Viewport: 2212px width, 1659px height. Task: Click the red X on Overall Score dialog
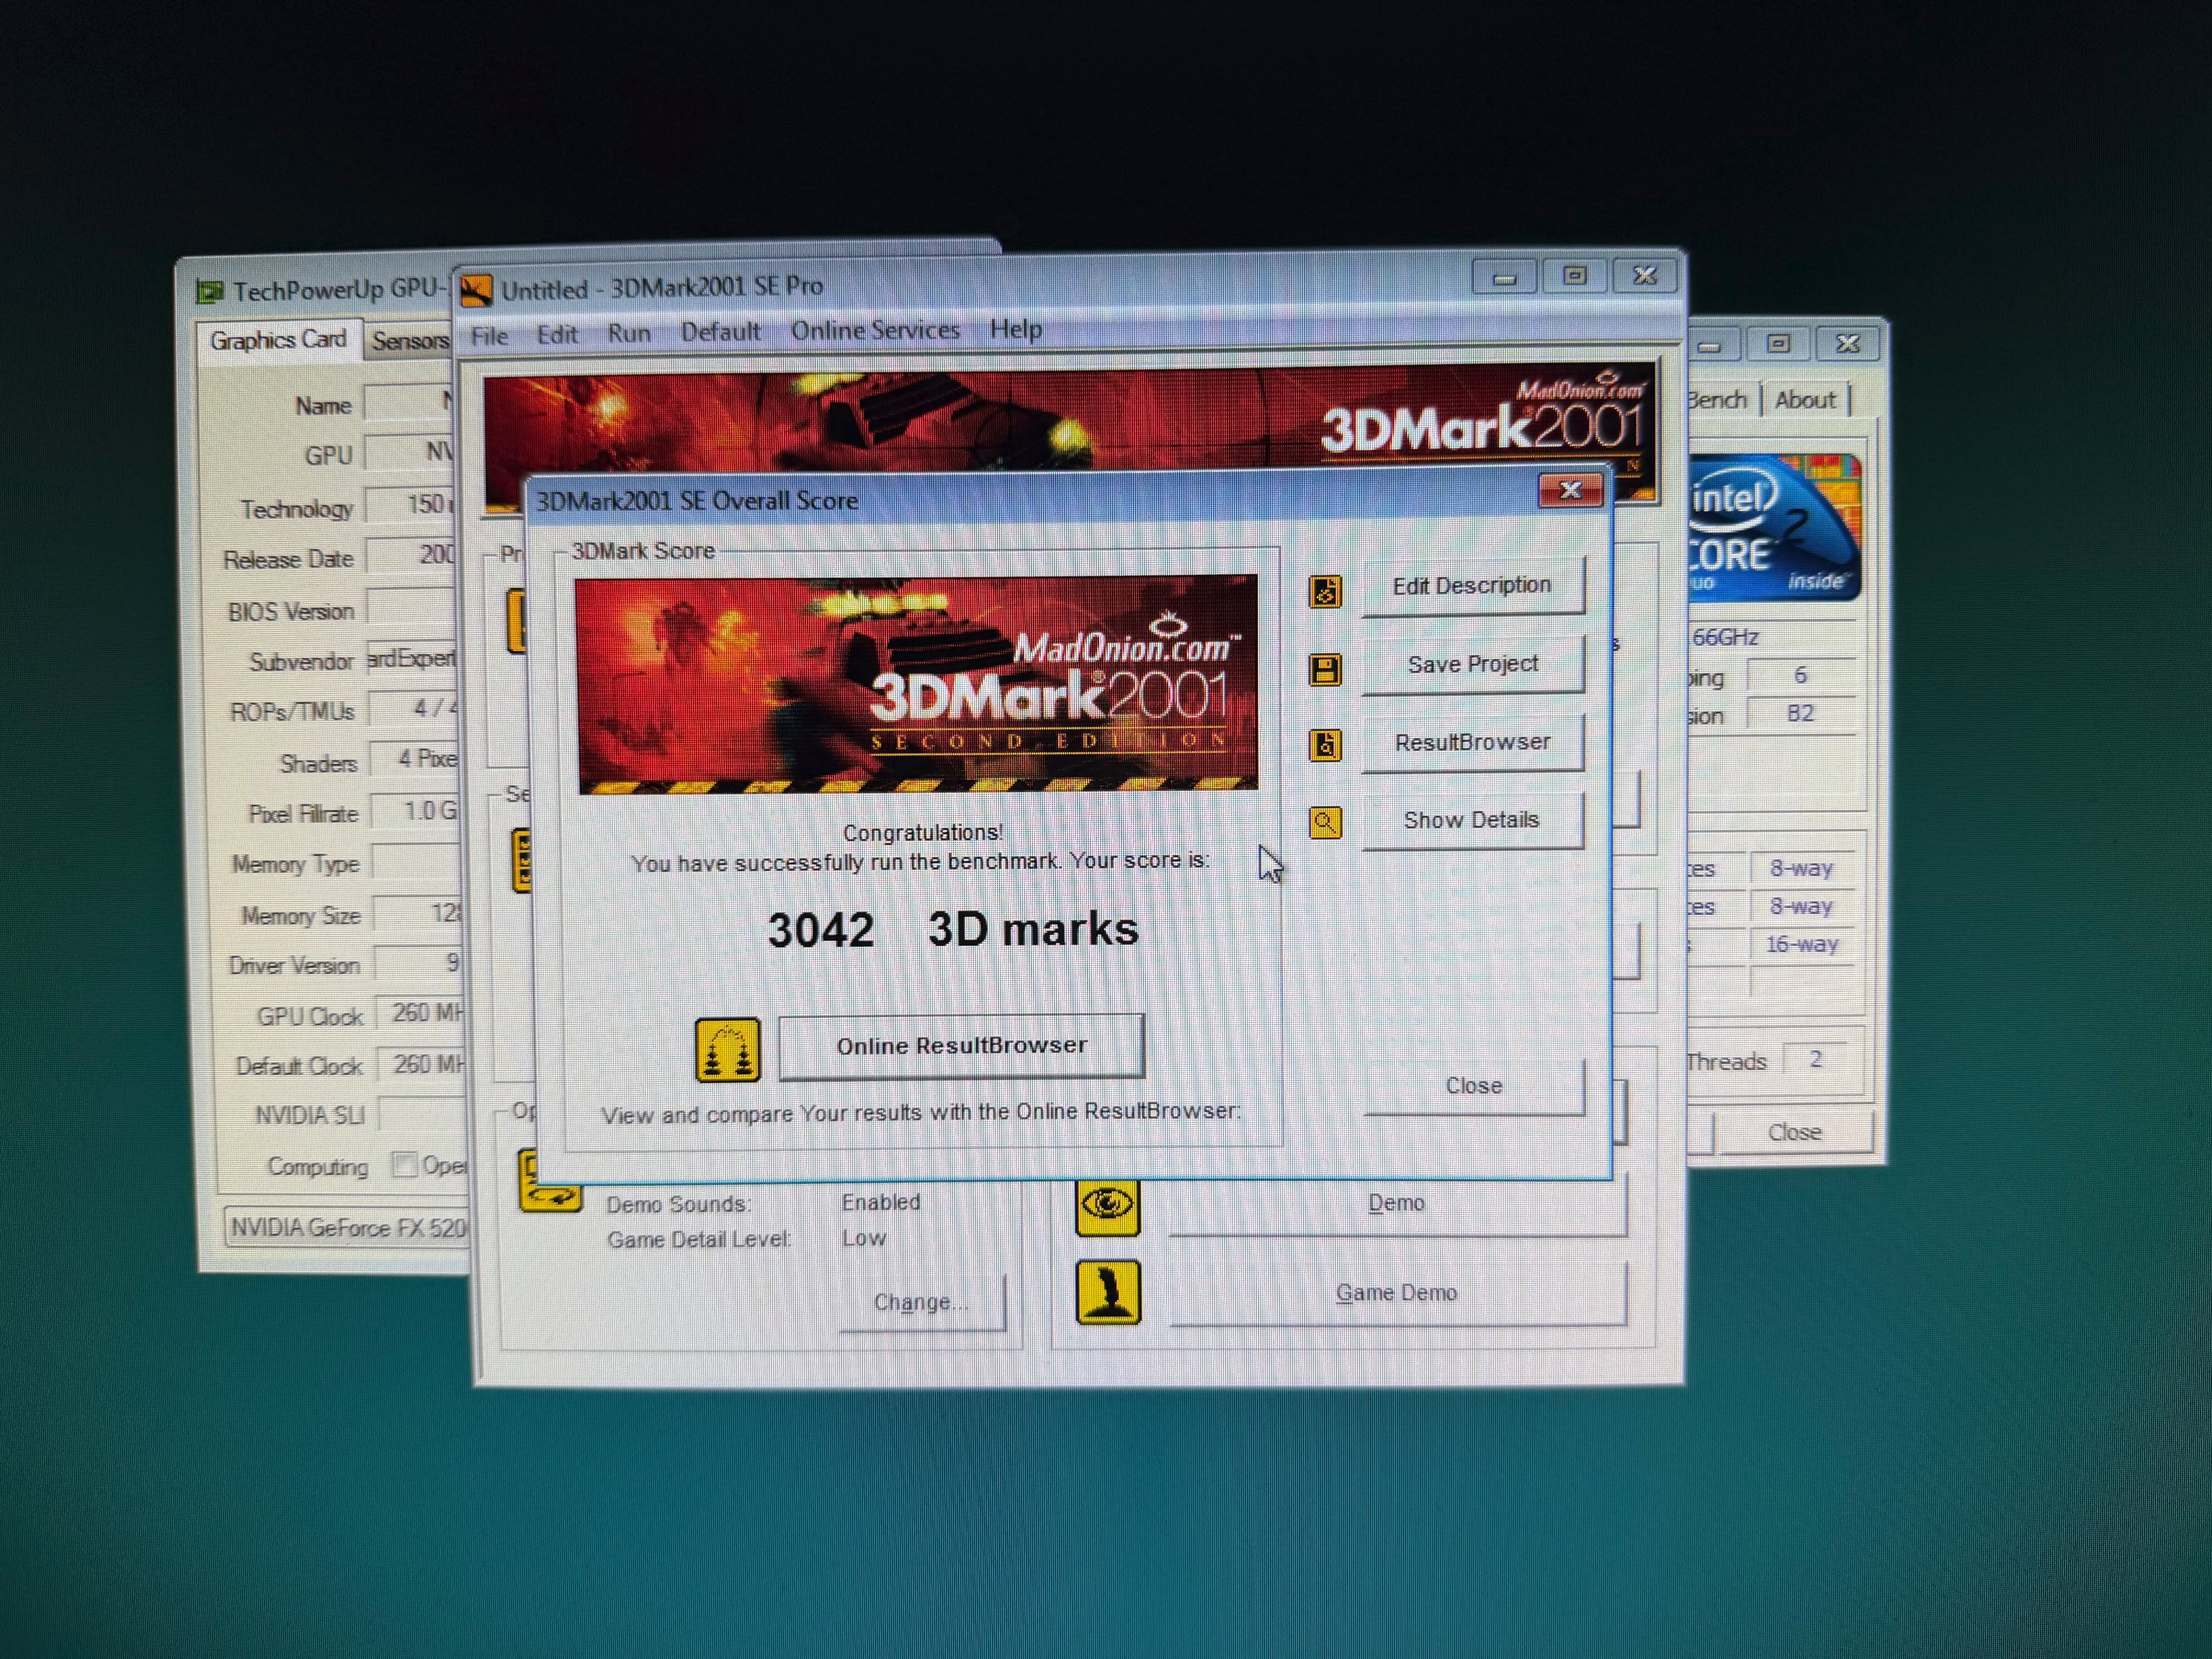point(1570,490)
